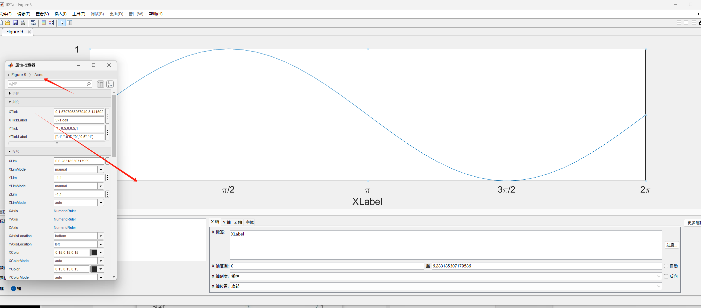Screen dimensions: 701x308
Task: Open the ZLimMode dropdown
Action: point(101,203)
